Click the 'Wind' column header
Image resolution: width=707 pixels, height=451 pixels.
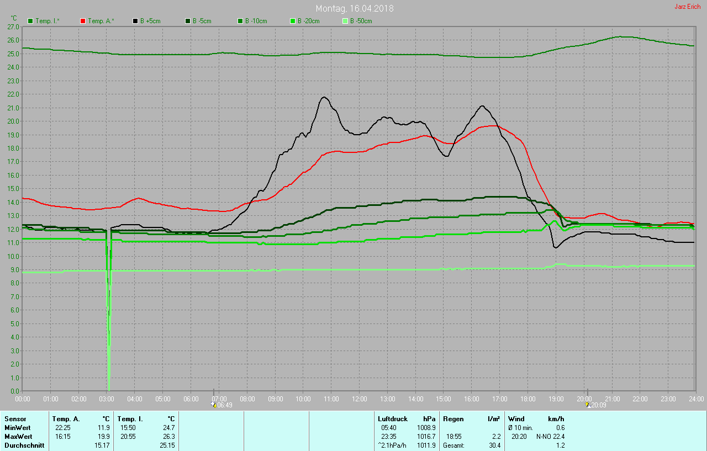coord(516,419)
